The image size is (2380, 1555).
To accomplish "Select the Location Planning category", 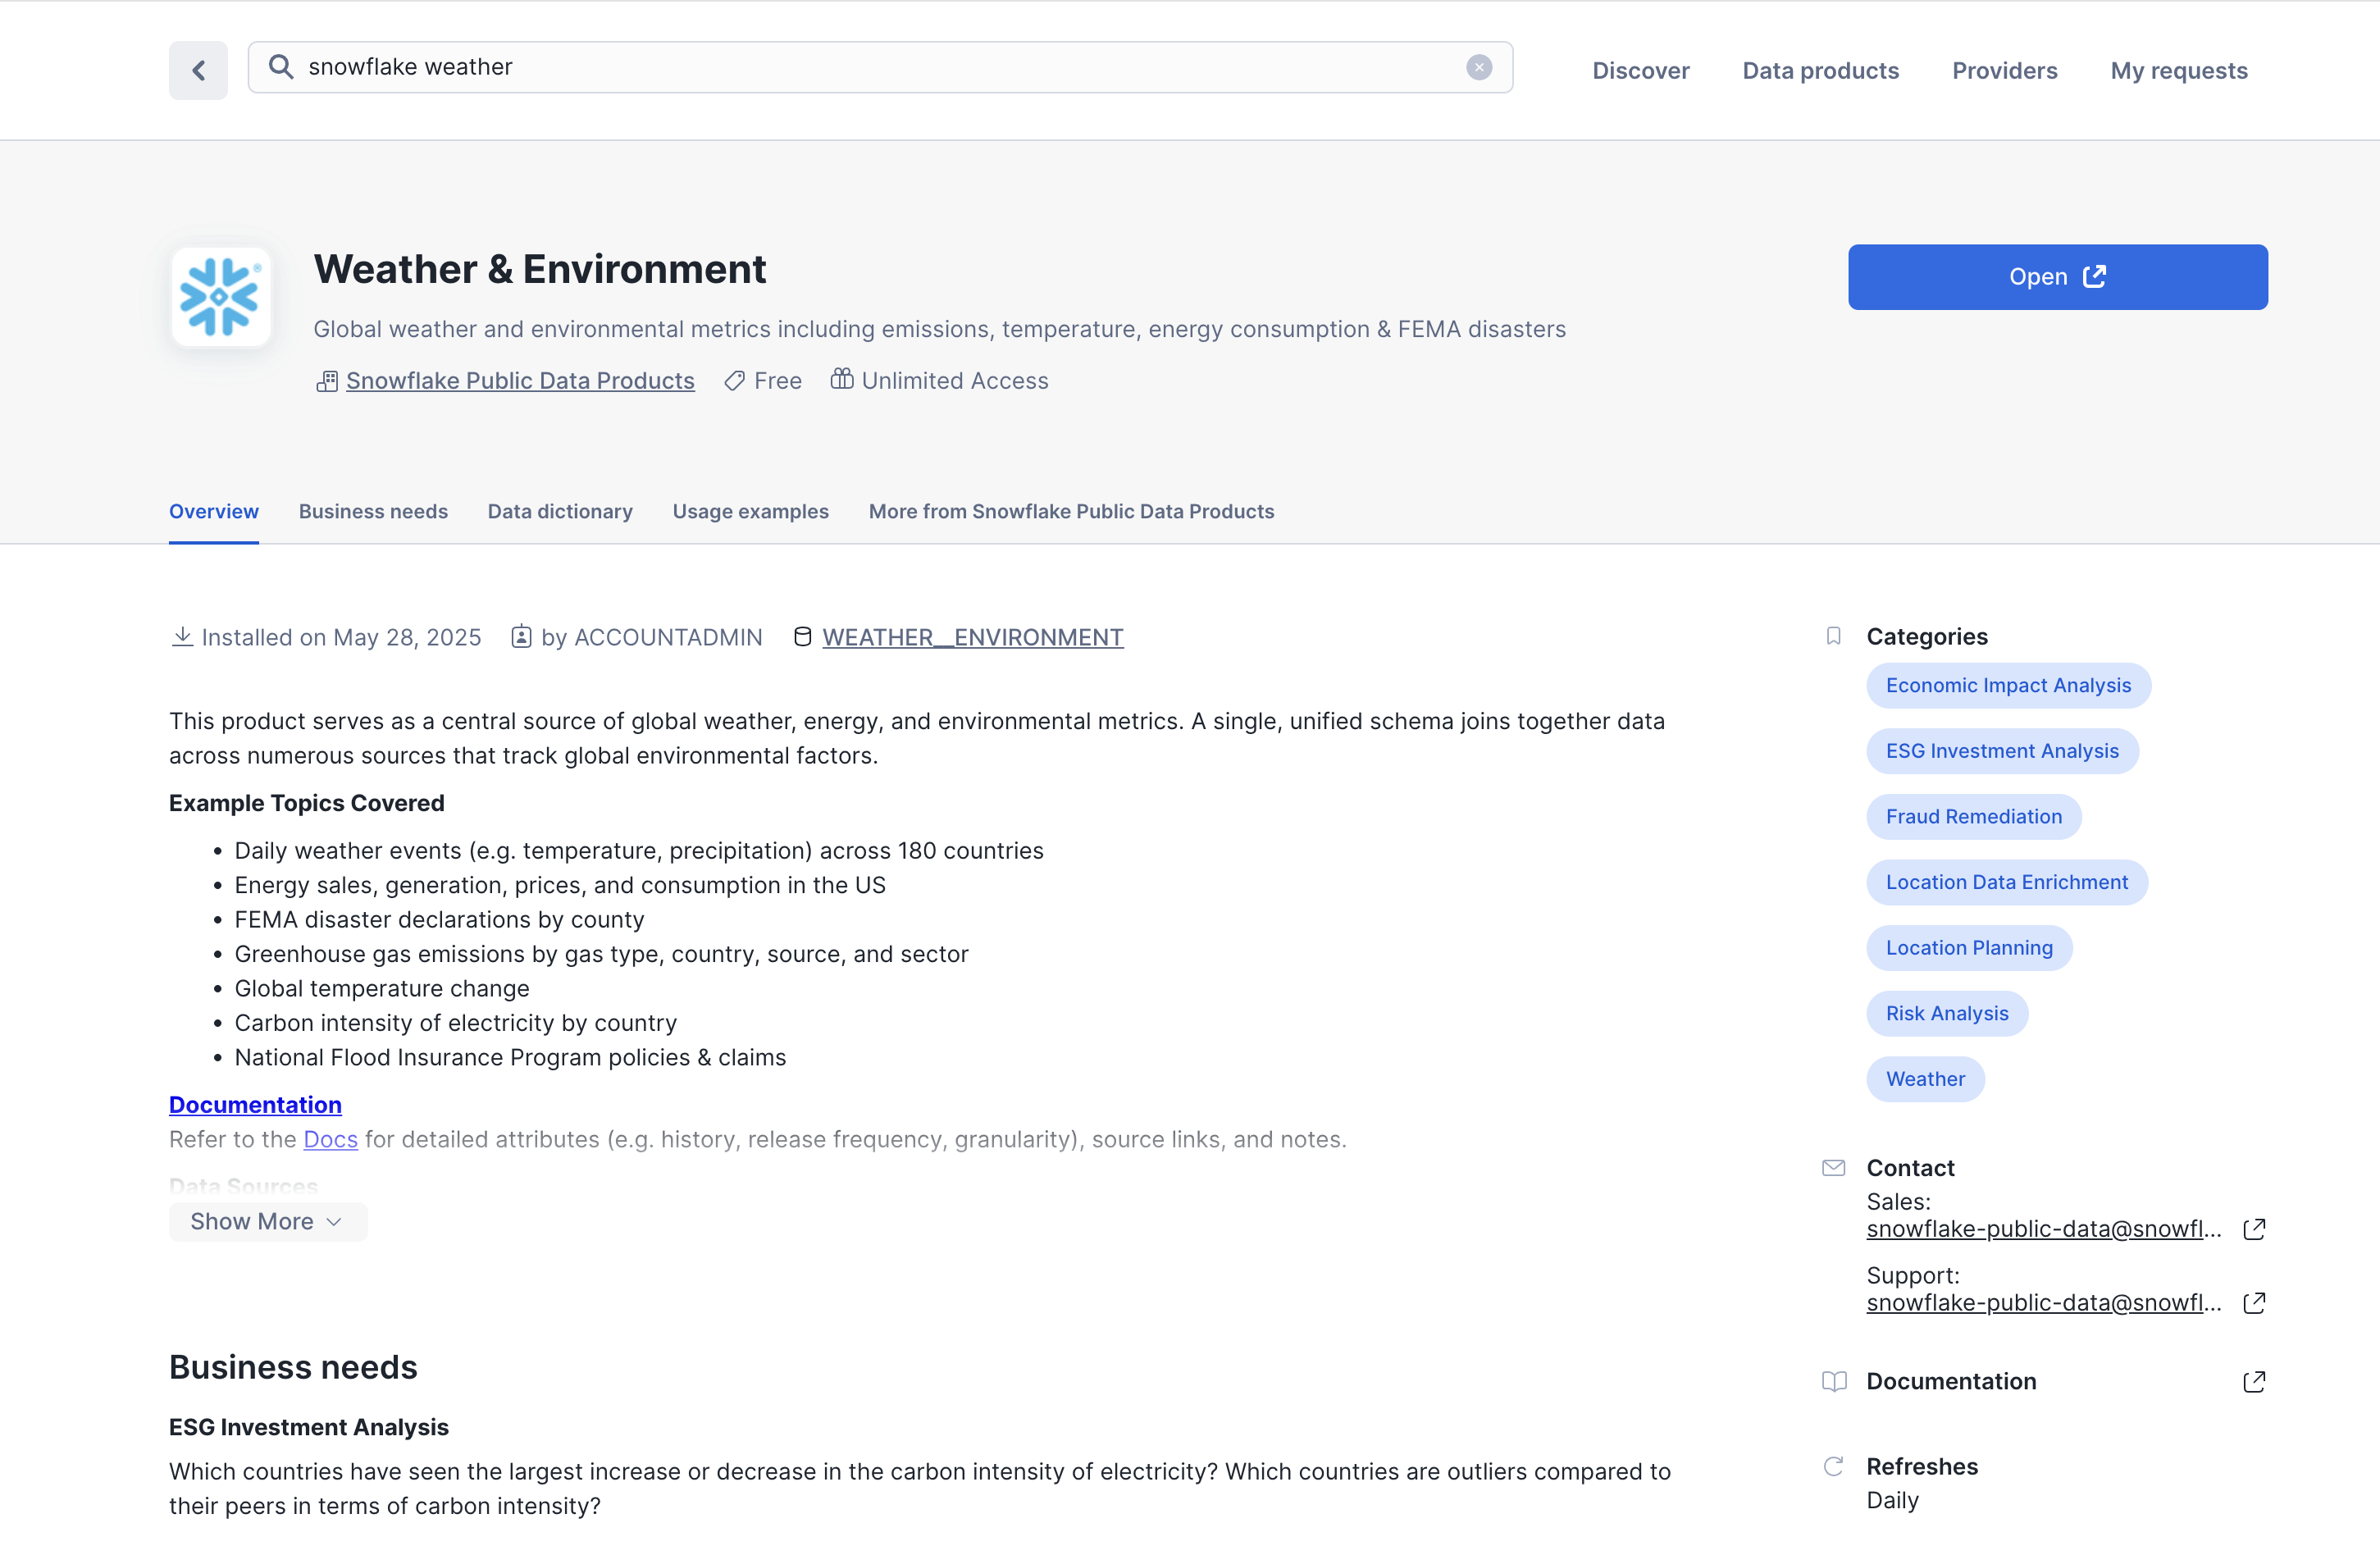I will coord(1969,948).
